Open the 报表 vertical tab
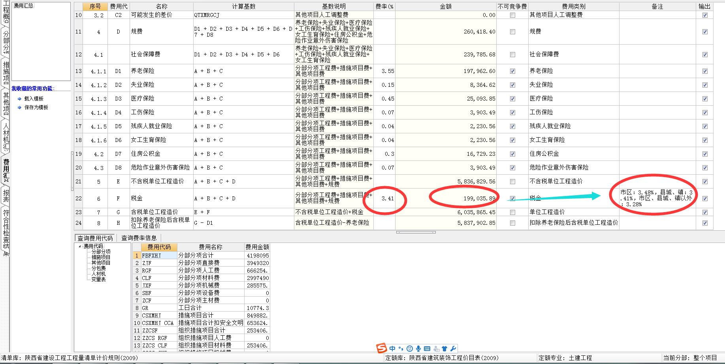Image resolution: width=725 pixels, height=364 pixels. click(6, 196)
